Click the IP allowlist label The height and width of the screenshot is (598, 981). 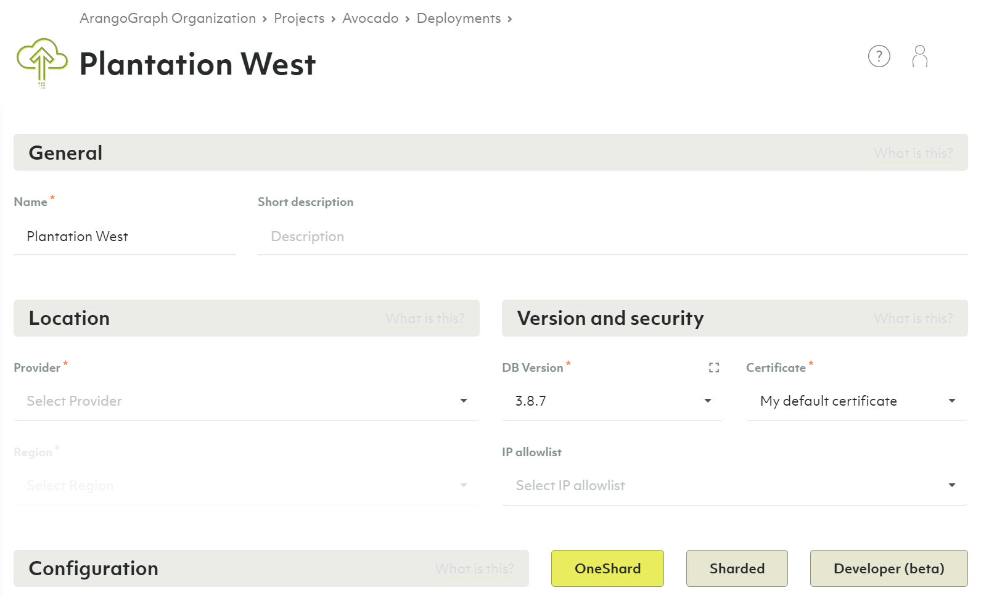pos(532,453)
